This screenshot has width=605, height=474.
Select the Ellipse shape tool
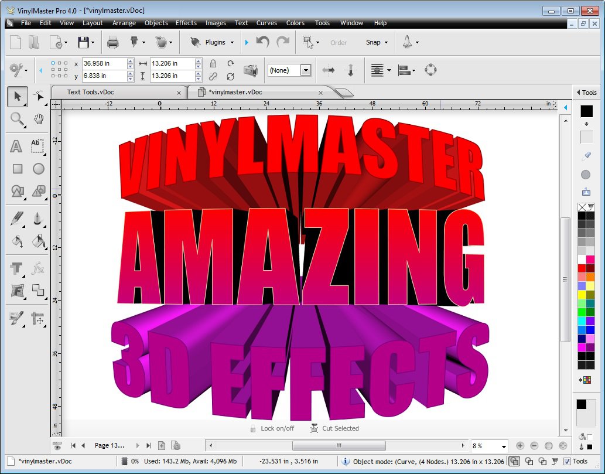39,169
